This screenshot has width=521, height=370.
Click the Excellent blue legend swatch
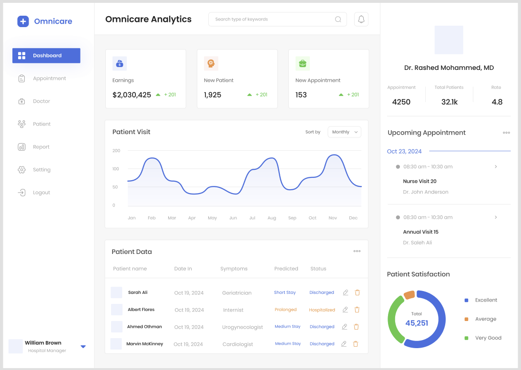pyautogui.click(x=466, y=300)
